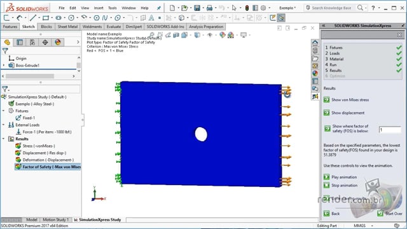Open the PropertyManager tab icon

point(20,42)
